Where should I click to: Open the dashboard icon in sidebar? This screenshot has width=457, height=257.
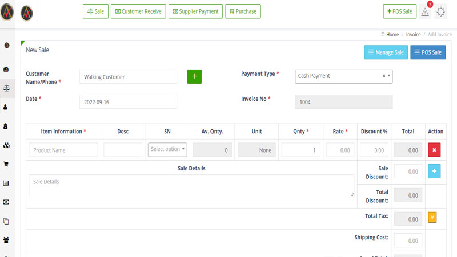6,70
